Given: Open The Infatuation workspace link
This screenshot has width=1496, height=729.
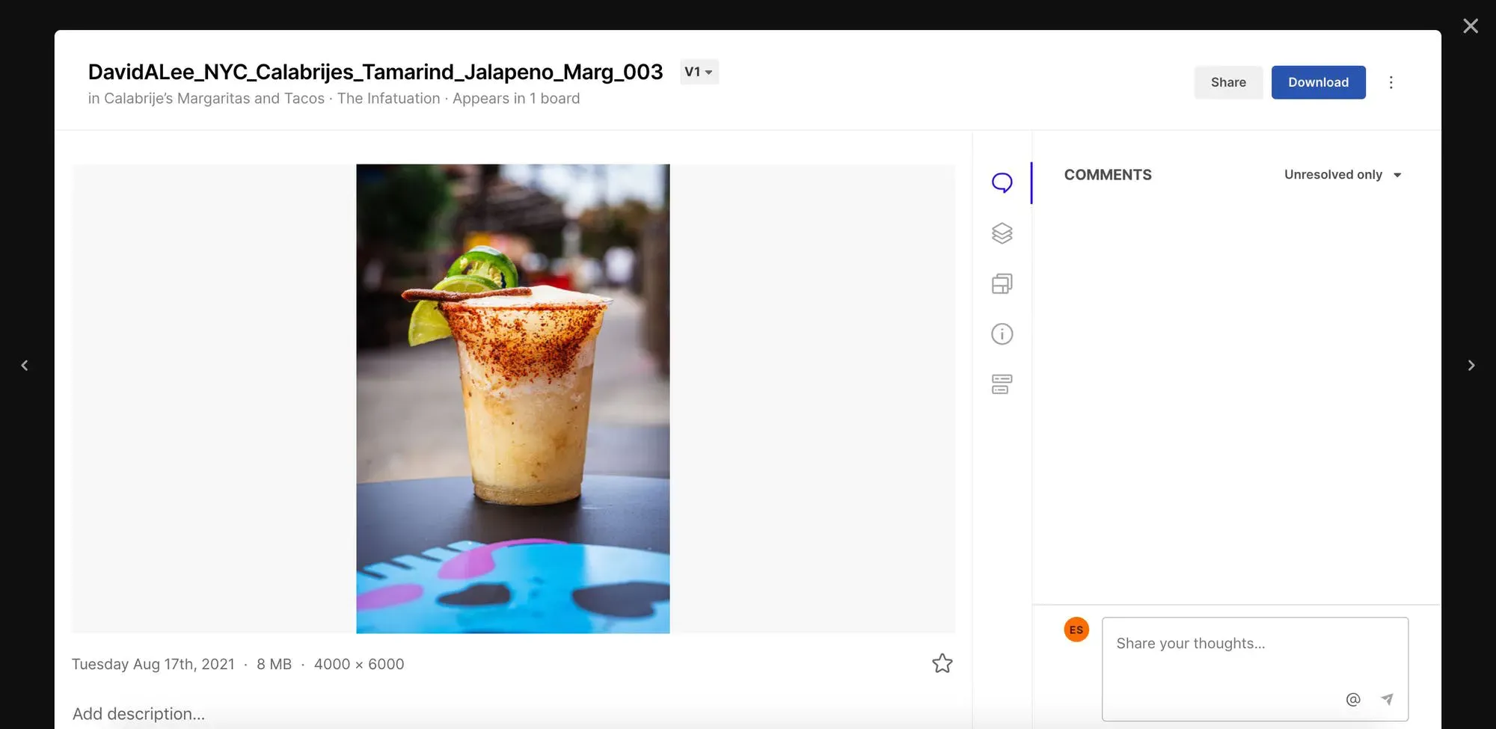Looking at the screenshot, I should pyautogui.click(x=388, y=99).
